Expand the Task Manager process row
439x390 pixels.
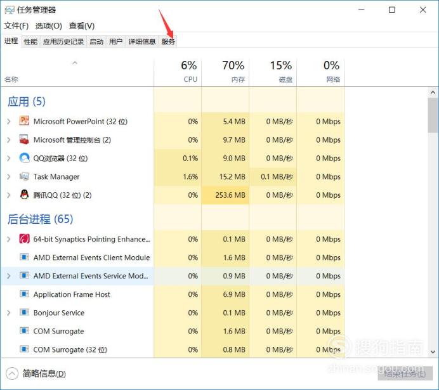(9, 177)
